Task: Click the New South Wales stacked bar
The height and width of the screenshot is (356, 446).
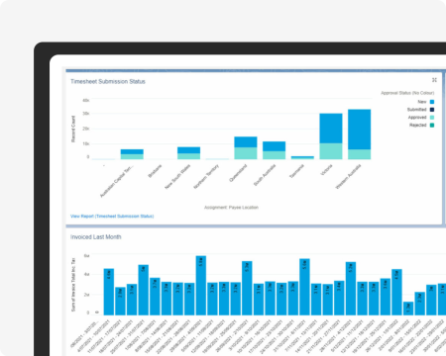Action: point(188,153)
